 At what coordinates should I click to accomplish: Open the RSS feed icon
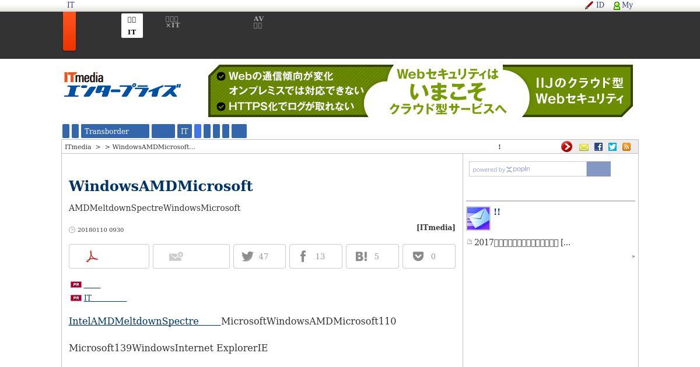coord(626,147)
